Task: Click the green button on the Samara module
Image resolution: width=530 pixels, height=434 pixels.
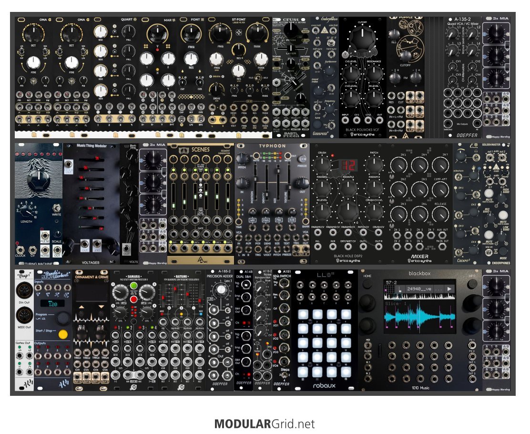Action: point(133,286)
